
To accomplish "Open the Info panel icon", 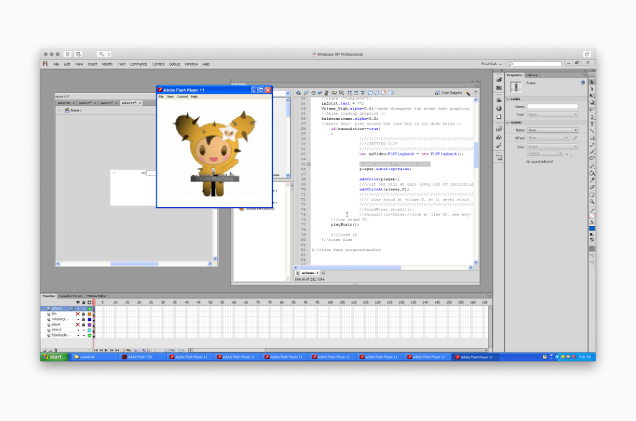I will click(499, 109).
